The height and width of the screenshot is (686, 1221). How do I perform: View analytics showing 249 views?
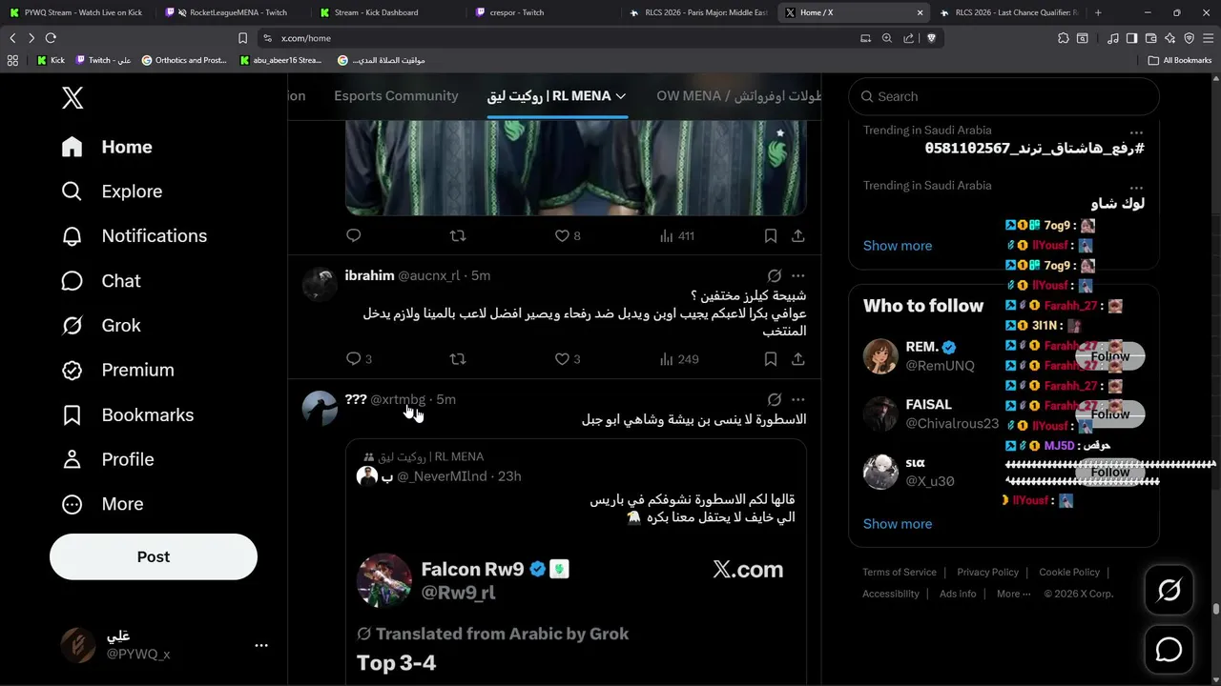click(x=679, y=359)
